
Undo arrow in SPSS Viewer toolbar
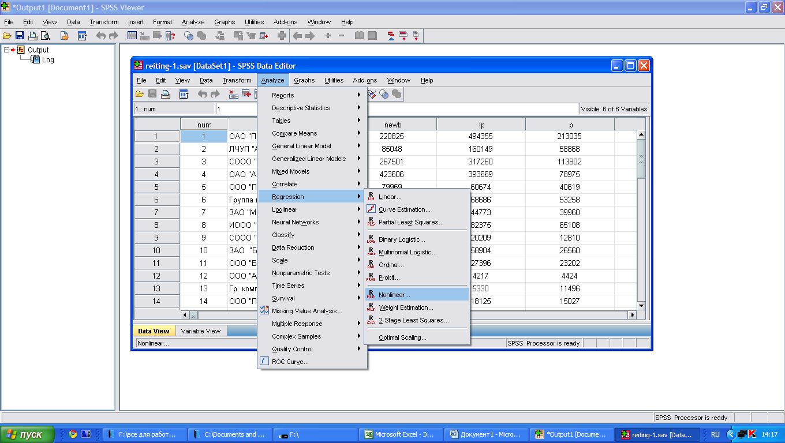click(101, 36)
